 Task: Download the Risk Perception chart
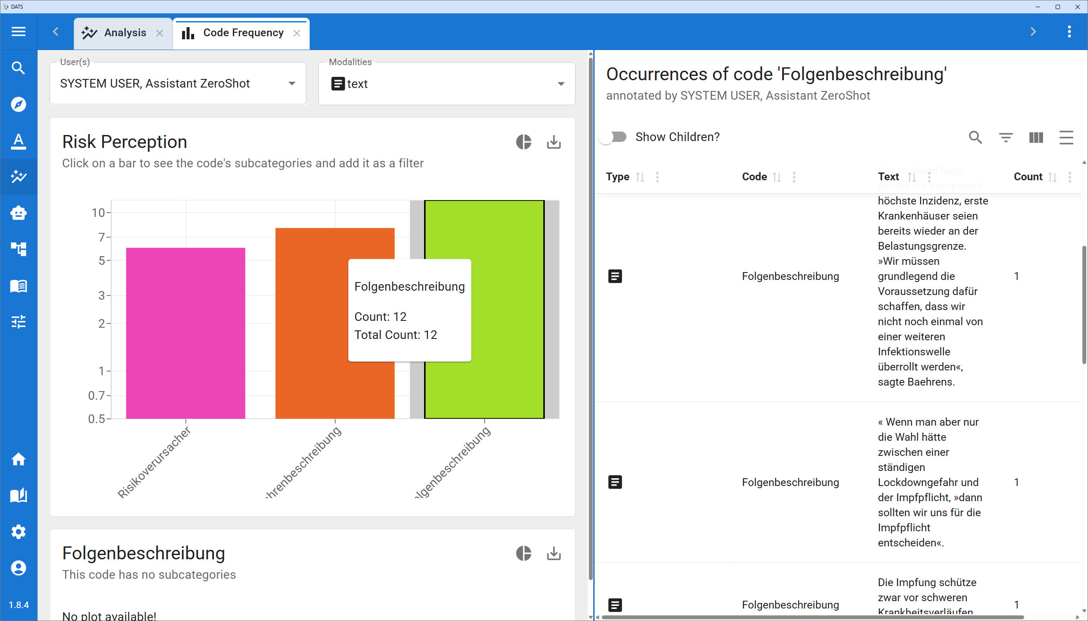tap(554, 142)
